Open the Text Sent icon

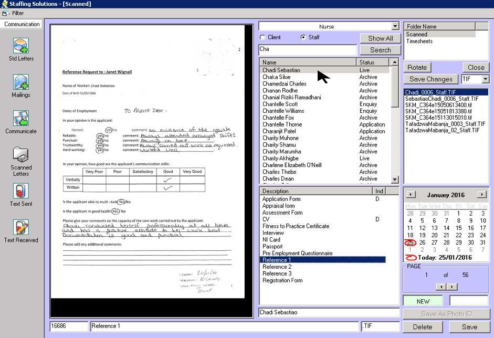[x=21, y=192]
